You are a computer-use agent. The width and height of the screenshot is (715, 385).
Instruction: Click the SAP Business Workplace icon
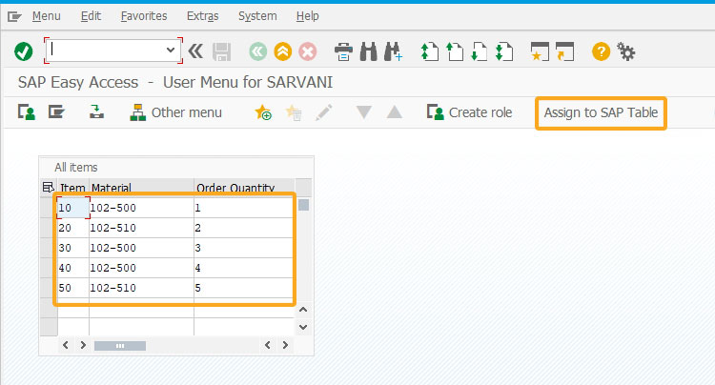click(x=96, y=112)
